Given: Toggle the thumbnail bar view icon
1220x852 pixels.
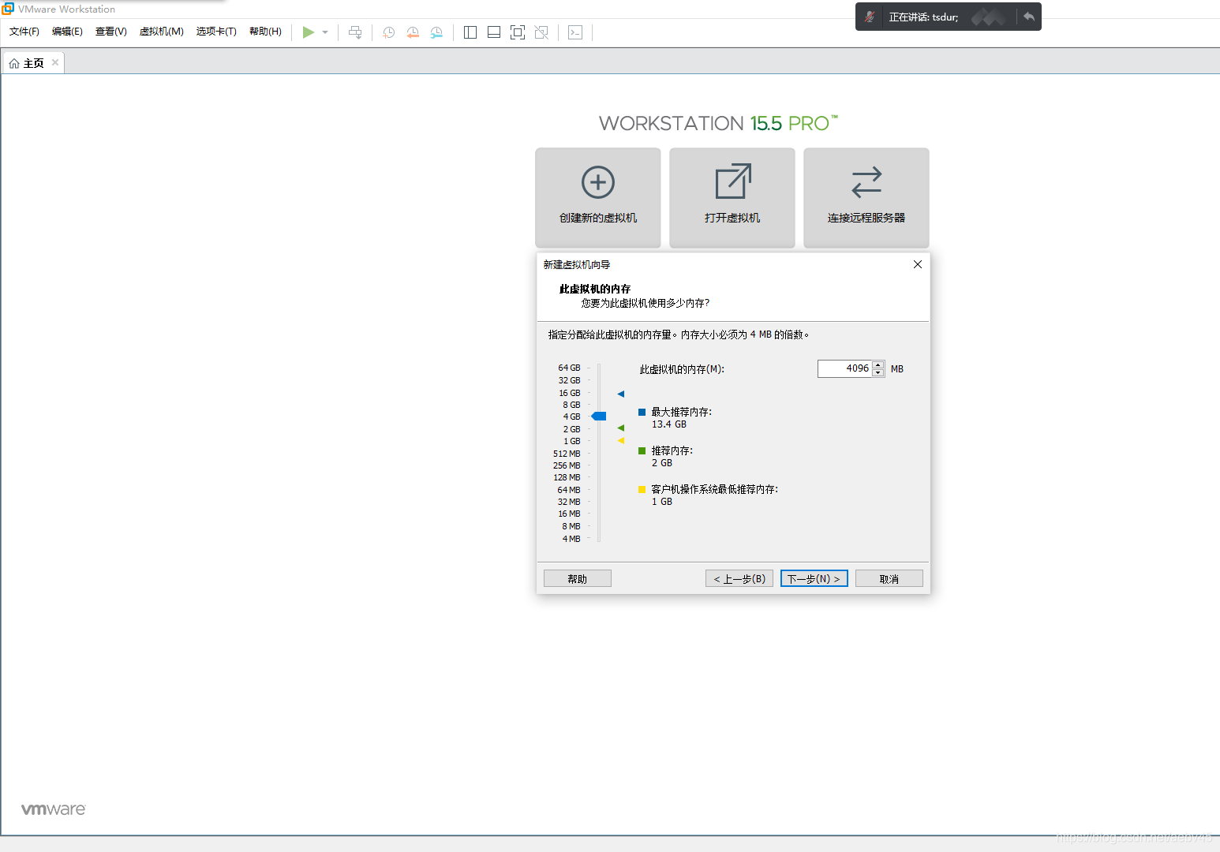Looking at the screenshot, I should pyautogui.click(x=494, y=32).
